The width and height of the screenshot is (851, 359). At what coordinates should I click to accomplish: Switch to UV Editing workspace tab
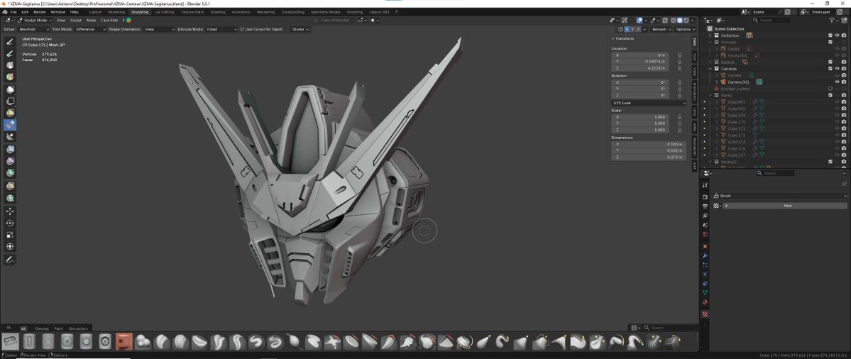pyautogui.click(x=165, y=11)
